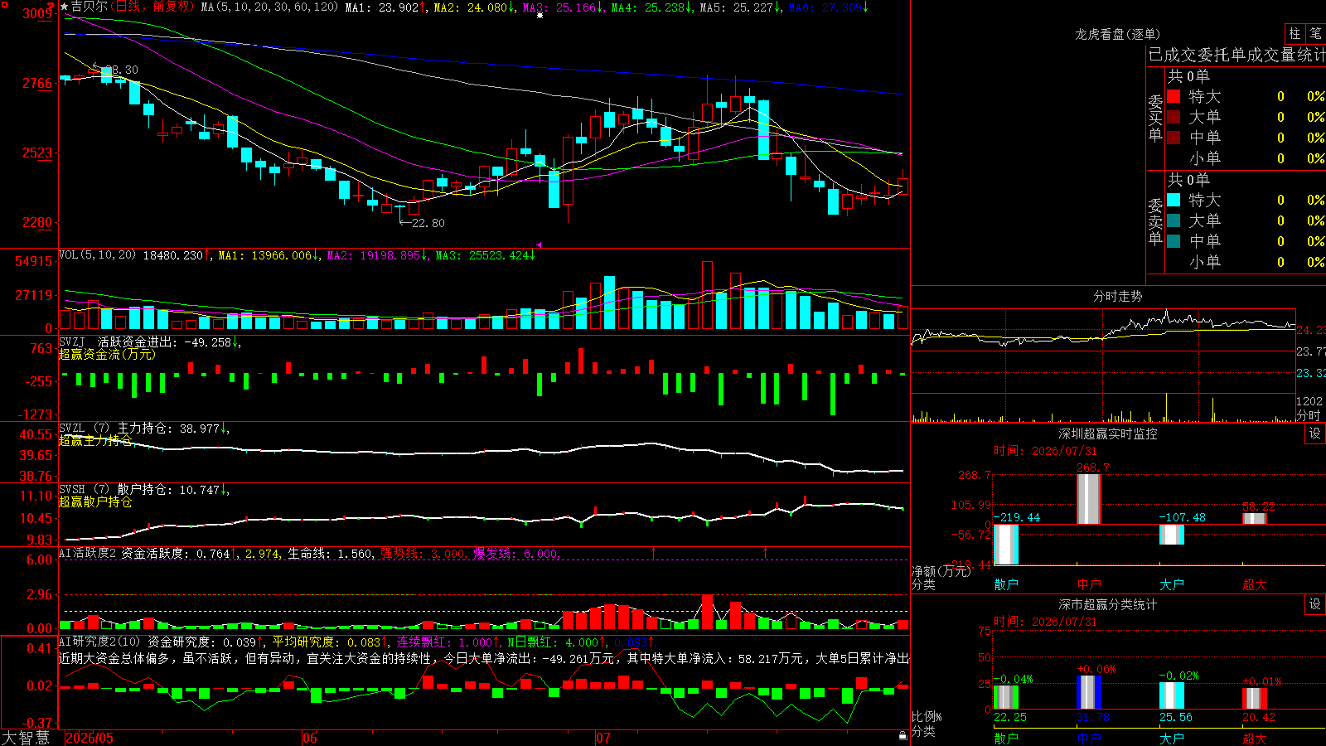Click the 大智慧 logo at the bottom left

26,737
